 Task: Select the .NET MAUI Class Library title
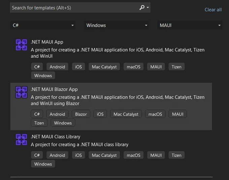[x=56, y=137]
